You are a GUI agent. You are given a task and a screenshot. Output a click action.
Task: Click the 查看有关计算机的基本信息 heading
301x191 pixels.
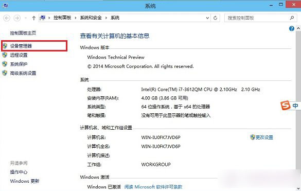[x=115, y=36]
